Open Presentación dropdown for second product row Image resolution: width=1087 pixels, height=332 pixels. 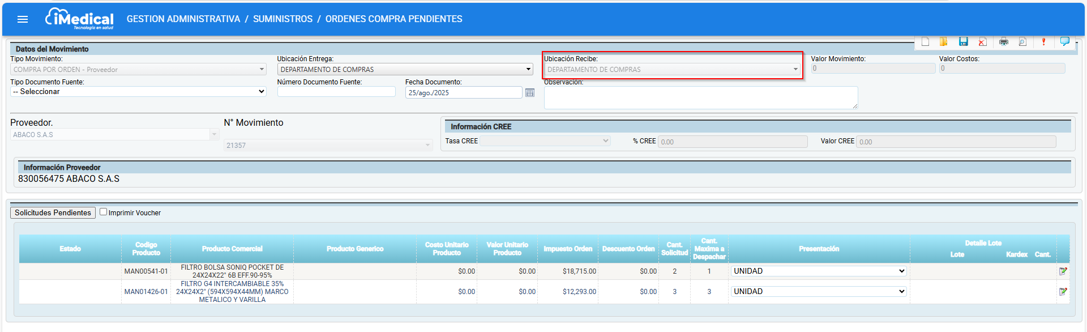tap(819, 292)
